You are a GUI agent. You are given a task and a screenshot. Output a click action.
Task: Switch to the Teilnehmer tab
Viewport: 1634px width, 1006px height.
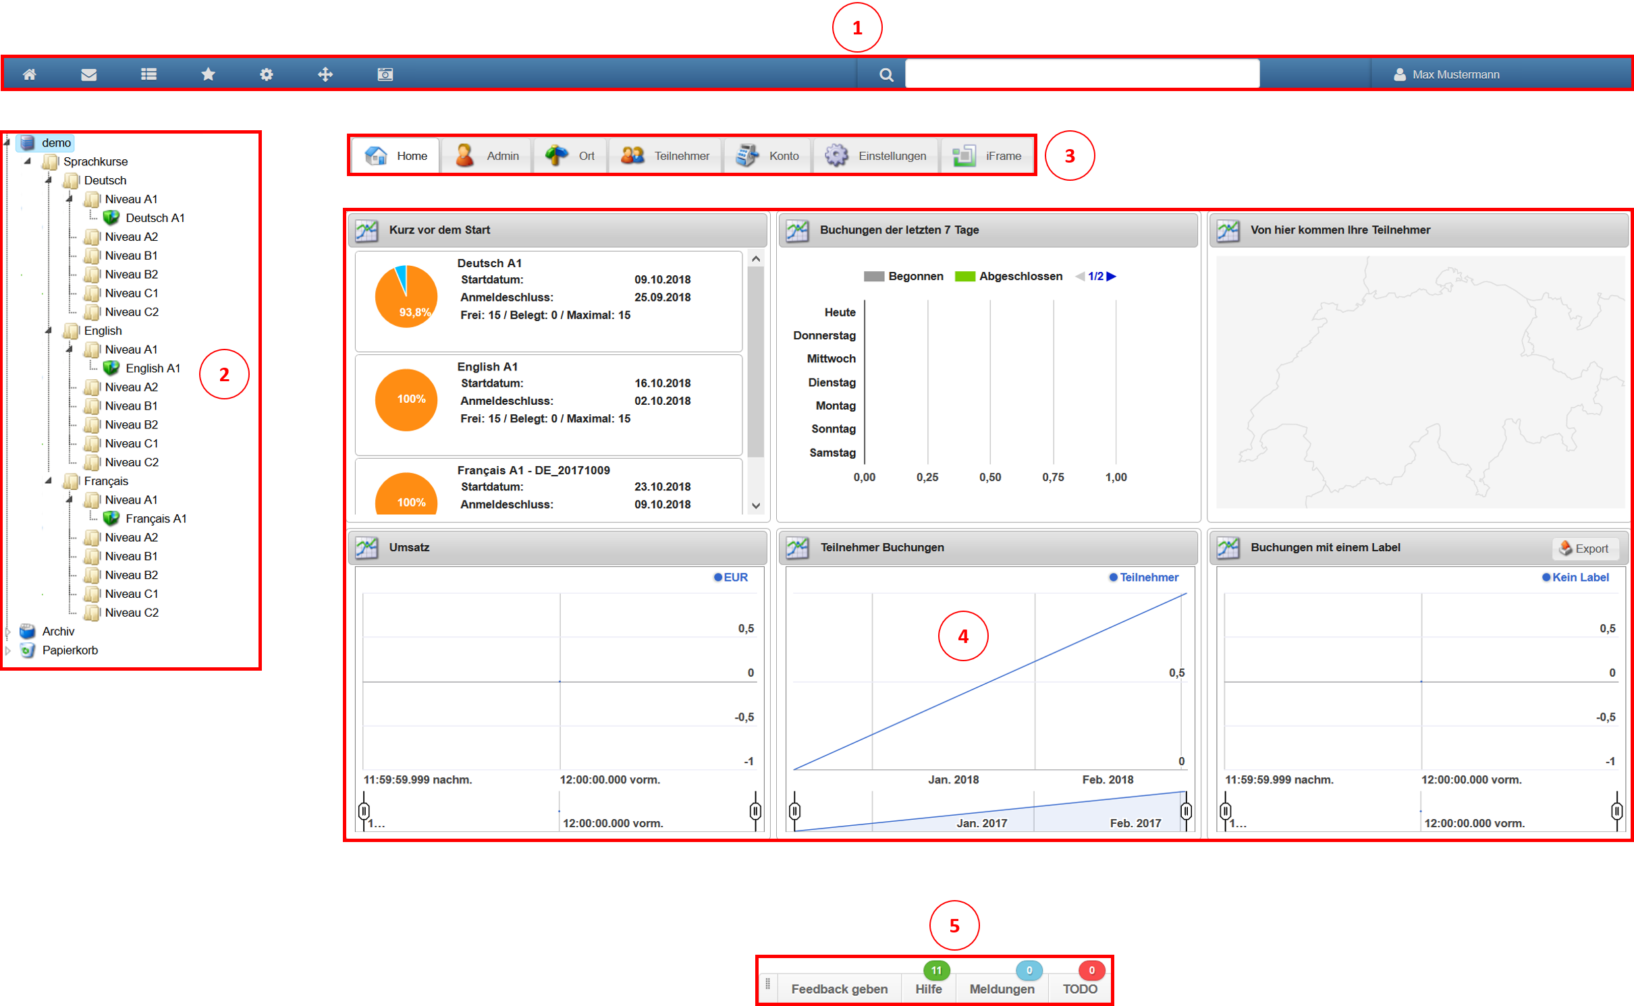[665, 156]
